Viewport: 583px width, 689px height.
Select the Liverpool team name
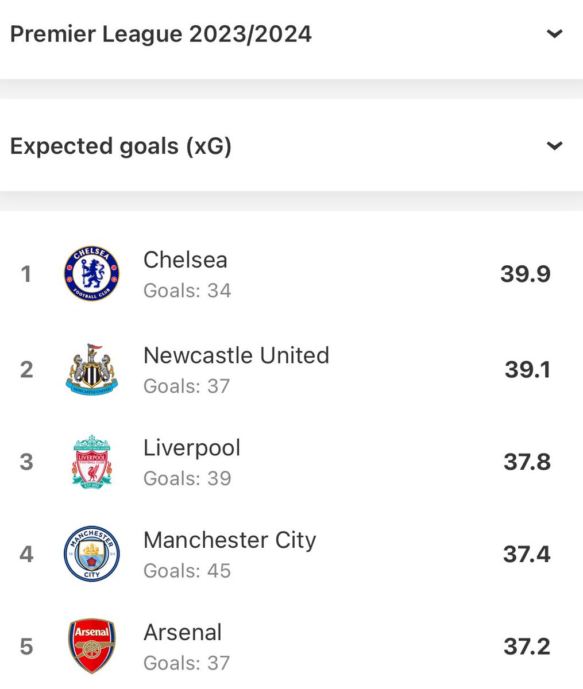(x=192, y=448)
